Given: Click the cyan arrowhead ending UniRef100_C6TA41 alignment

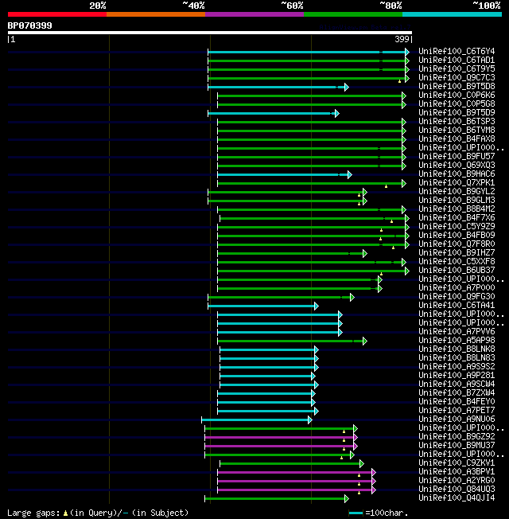Looking at the screenshot, I should 317,306.
